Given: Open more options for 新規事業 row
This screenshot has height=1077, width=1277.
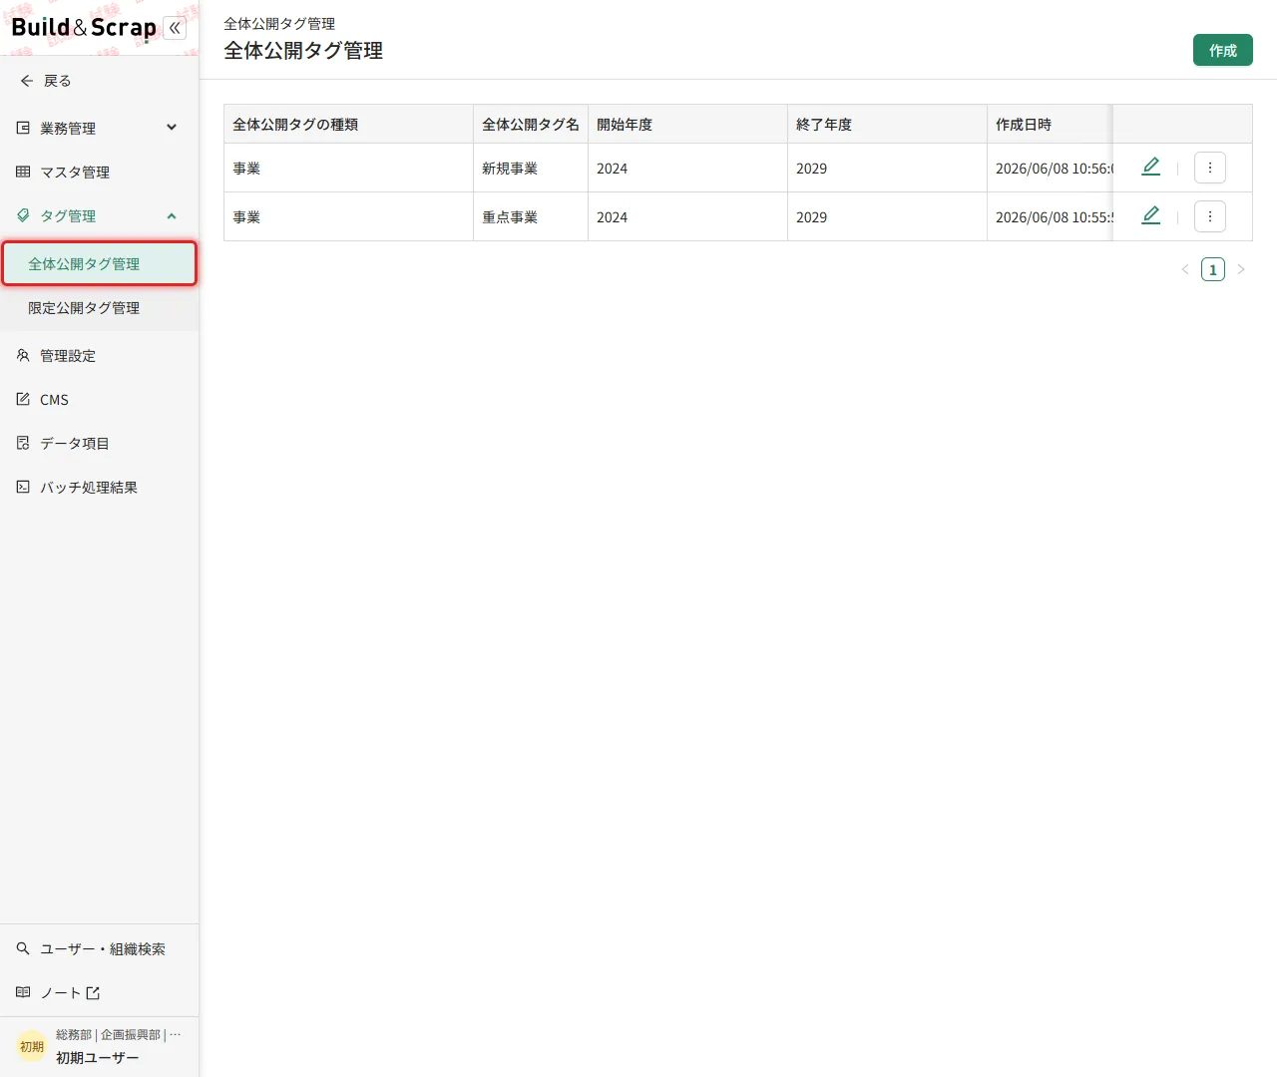Looking at the screenshot, I should [1210, 168].
